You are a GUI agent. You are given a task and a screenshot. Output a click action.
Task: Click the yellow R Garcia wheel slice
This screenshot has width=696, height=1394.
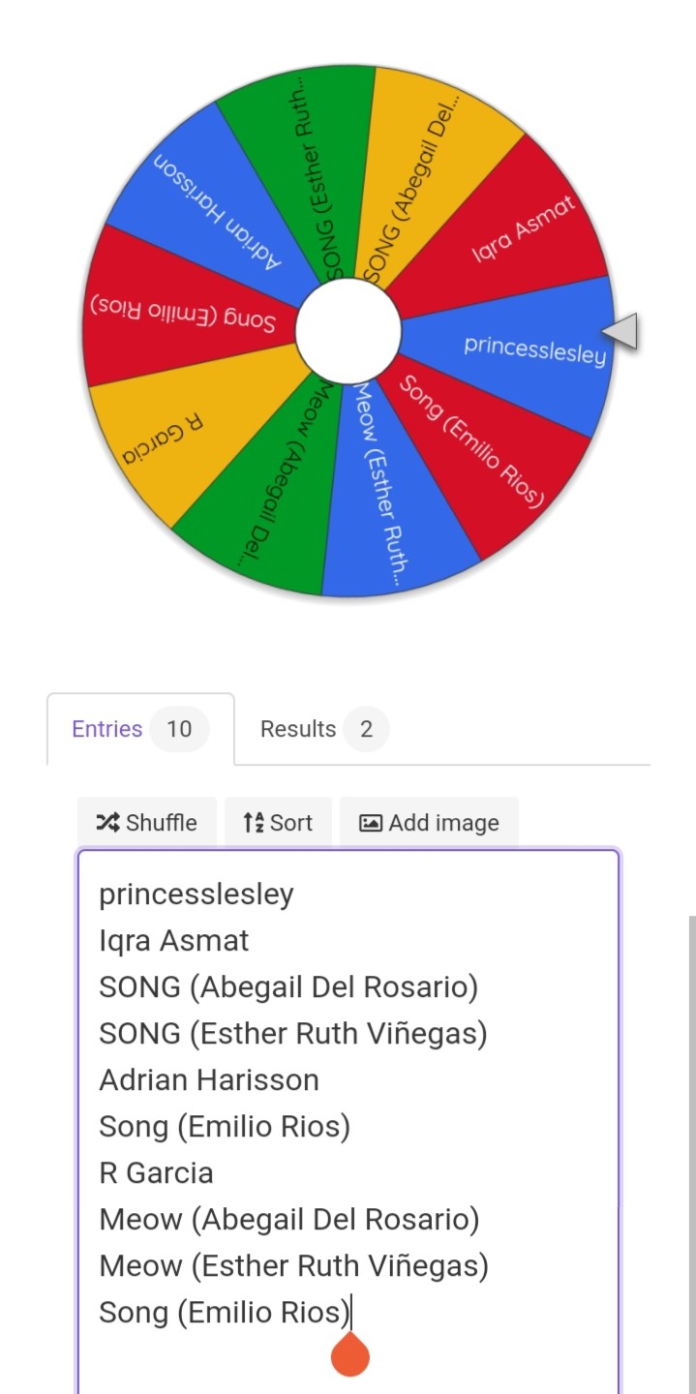(x=169, y=436)
